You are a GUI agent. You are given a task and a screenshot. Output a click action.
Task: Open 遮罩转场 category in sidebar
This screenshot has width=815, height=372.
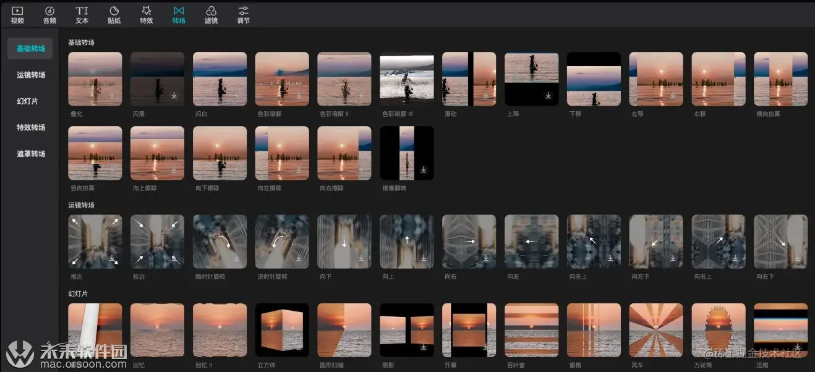pyautogui.click(x=31, y=153)
